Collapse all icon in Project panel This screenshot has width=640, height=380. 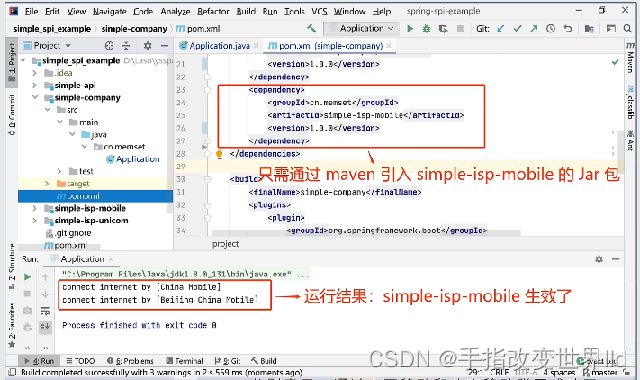(126, 46)
